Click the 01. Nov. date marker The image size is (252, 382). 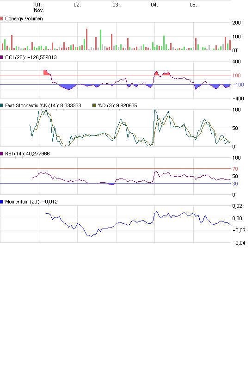[x=39, y=7]
